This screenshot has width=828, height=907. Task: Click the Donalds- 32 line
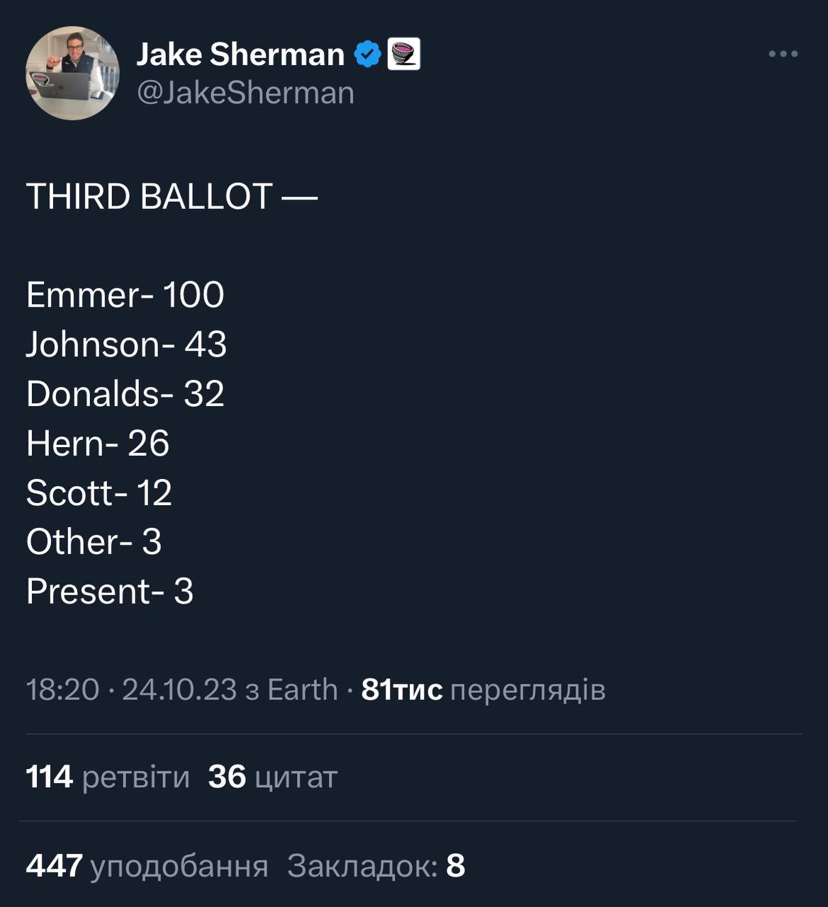125,394
